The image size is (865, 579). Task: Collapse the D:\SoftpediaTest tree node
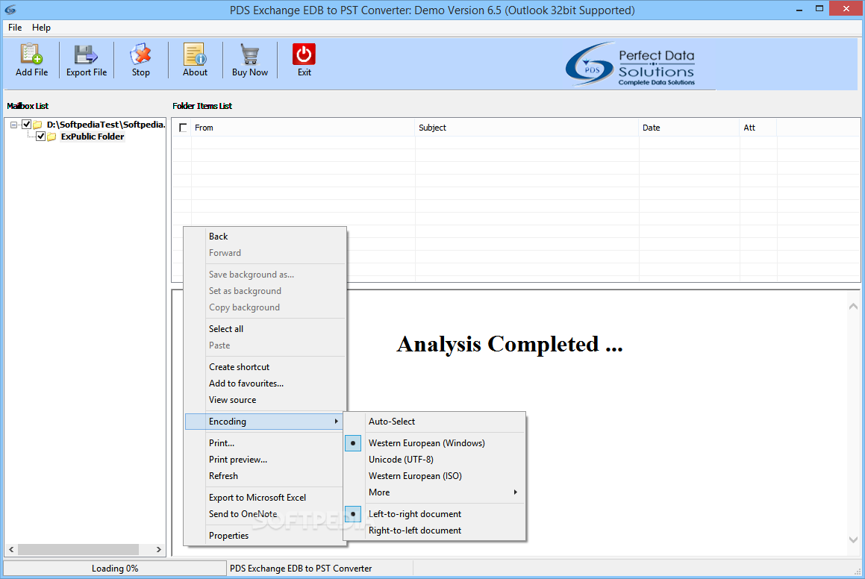(13, 125)
